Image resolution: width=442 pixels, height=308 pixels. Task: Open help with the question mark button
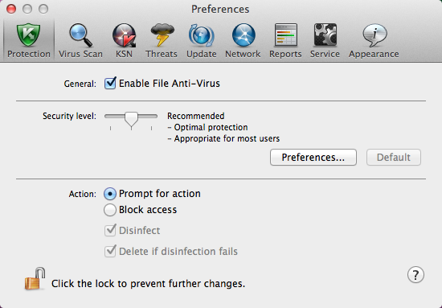(x=415, y=274)
